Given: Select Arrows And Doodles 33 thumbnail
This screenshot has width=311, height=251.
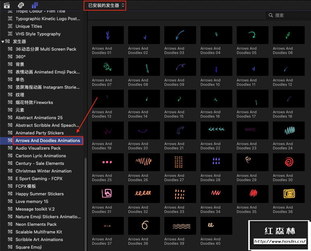Looking at the screenshot, I should click(x=180, y=194).
